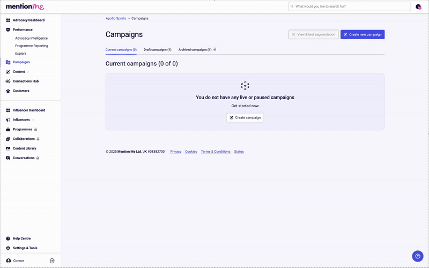Open the Privacy footer link

pyautogui.click(x=176, y=152)
